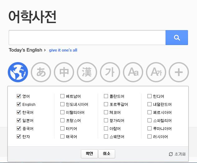The height and width of the screenshot is (163, 197).
Task: Uncheck the 한자 checkbox
Action: [19, 136]
